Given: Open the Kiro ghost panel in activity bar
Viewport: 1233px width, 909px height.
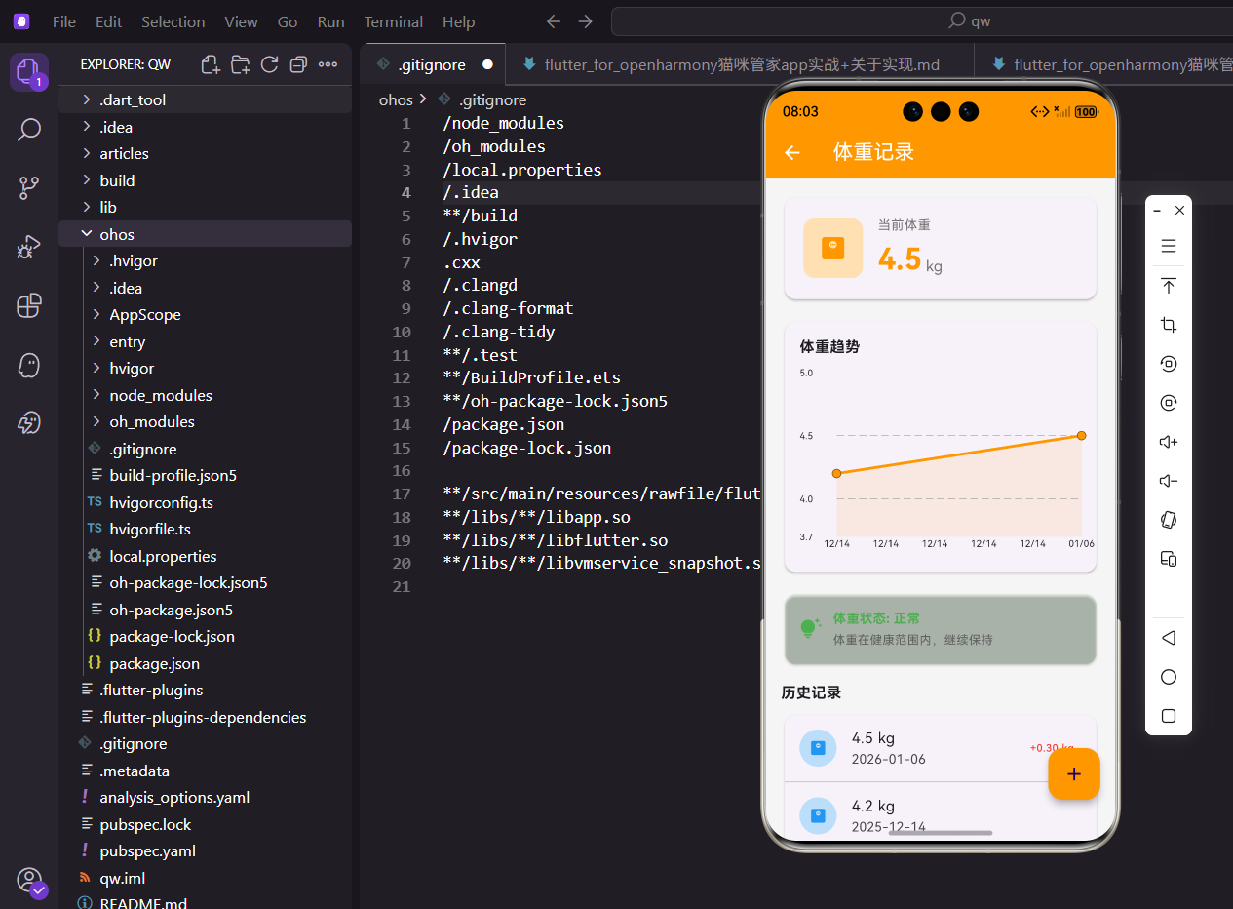Looking at the screenshot, I should coord(29,365).
